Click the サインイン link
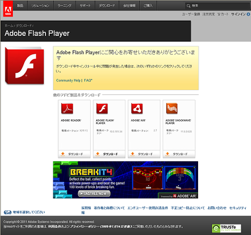The image size is (251, 235). [238, 14]
